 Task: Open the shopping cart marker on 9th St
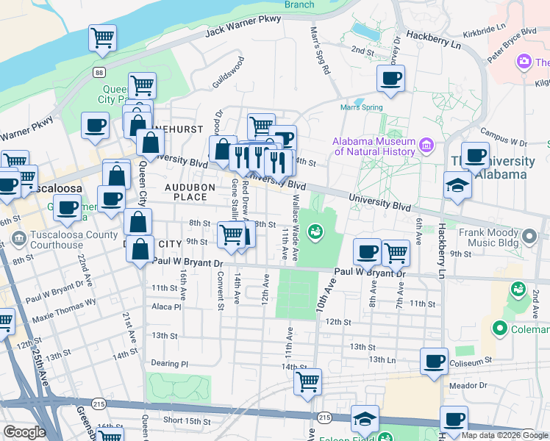[x=231, y=234]
